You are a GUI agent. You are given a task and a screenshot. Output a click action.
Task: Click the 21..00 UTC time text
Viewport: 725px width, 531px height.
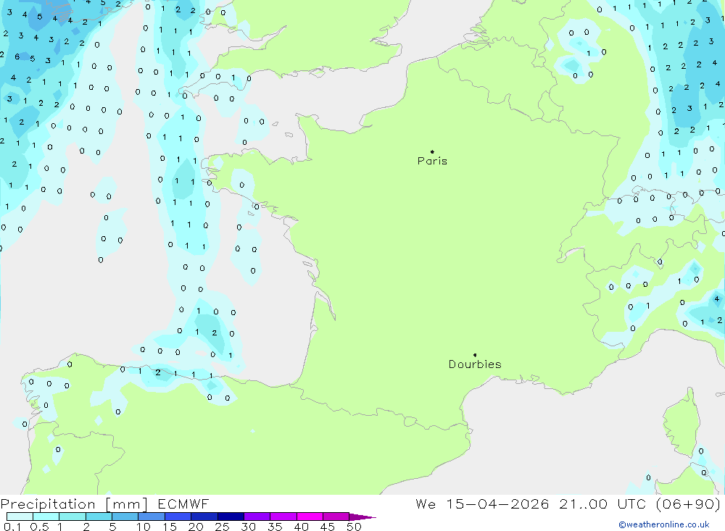[x=602, y=503]
